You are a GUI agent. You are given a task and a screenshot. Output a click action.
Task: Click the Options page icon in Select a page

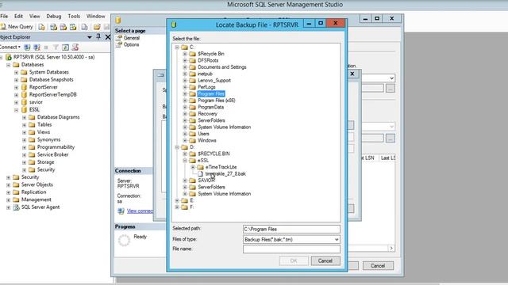pyautogui.click(x=119, y=44)
